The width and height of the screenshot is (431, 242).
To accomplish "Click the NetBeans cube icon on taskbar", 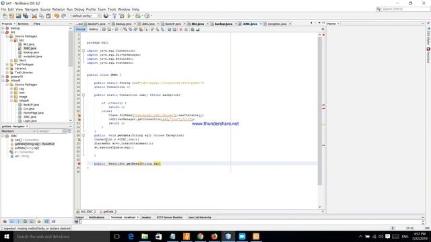I will tap(228, 236).
